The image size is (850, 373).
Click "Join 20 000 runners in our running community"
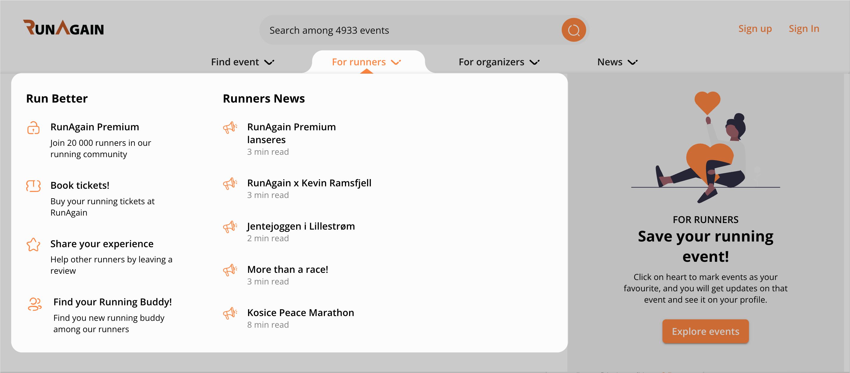click(x=101, y=148)
